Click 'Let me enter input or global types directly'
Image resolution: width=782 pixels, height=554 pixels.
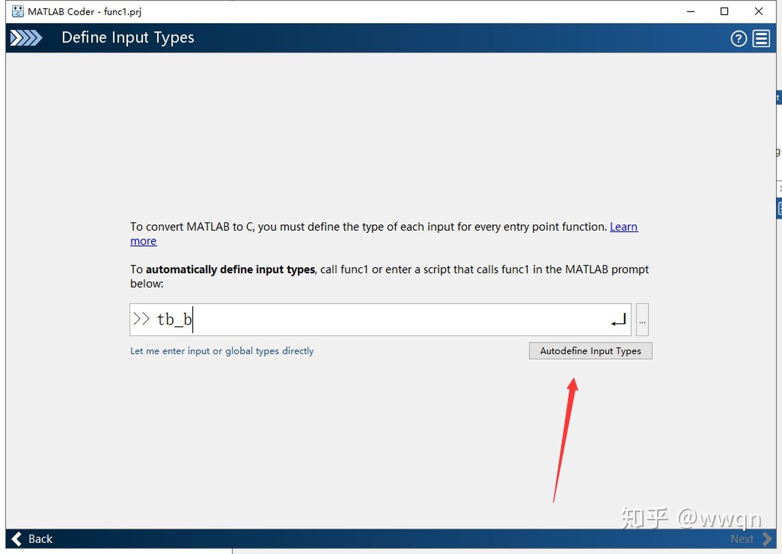coord(222,351)
